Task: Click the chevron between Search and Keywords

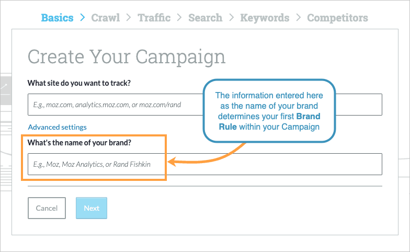Action: [x=231, y=18]
